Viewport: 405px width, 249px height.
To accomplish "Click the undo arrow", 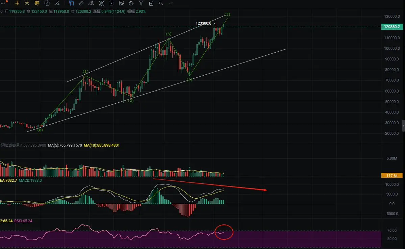I will 161,3.
